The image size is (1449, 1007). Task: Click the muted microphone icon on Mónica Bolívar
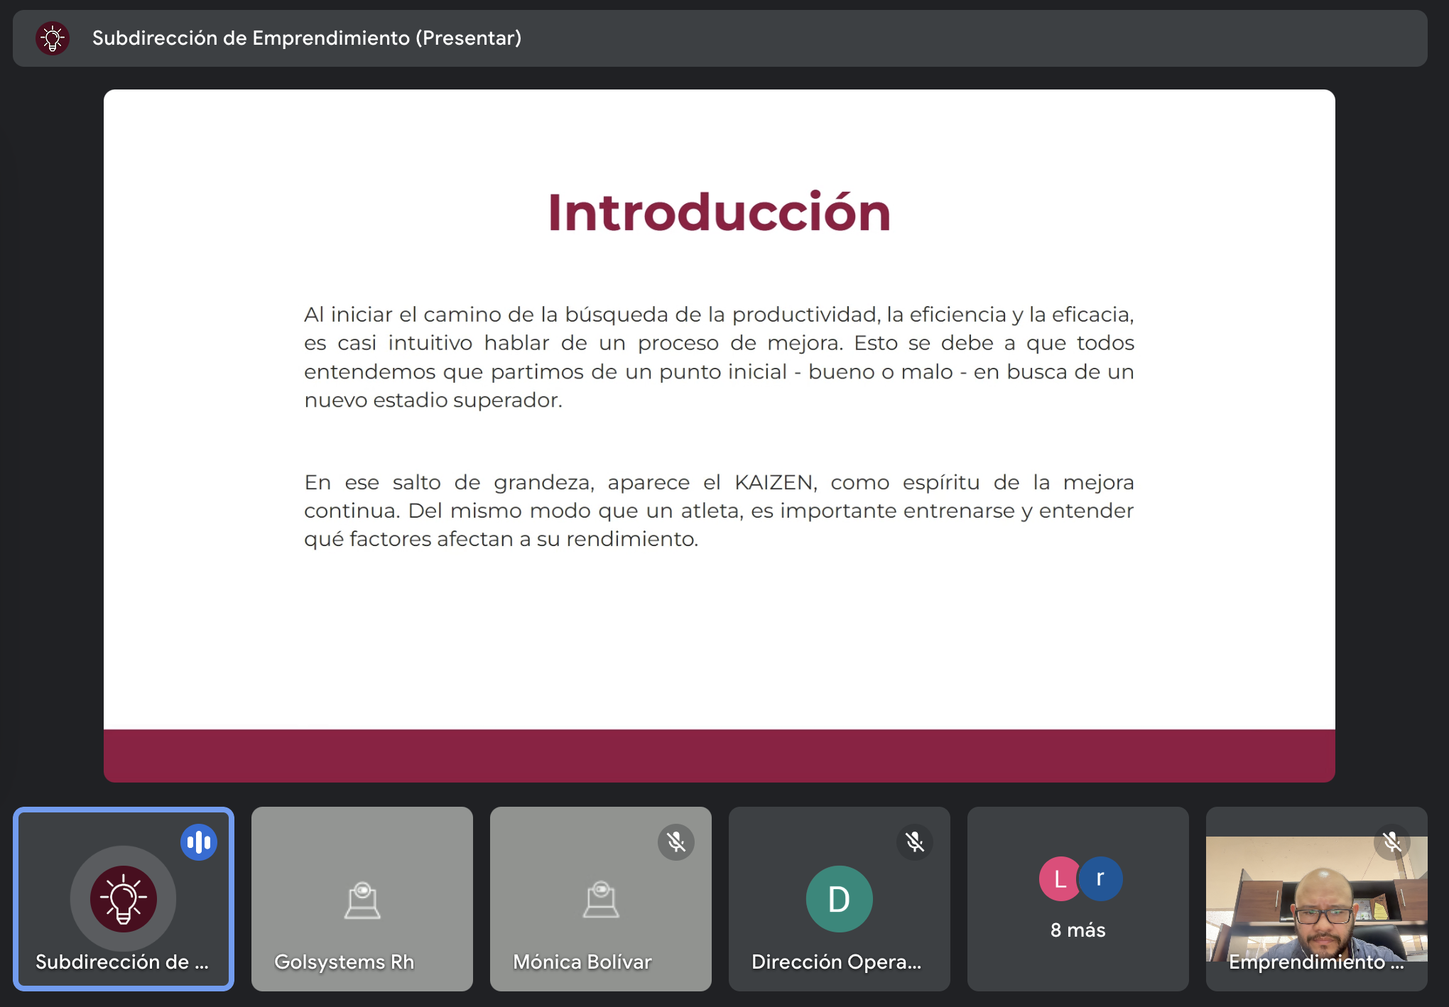click(x=675, y=842)
